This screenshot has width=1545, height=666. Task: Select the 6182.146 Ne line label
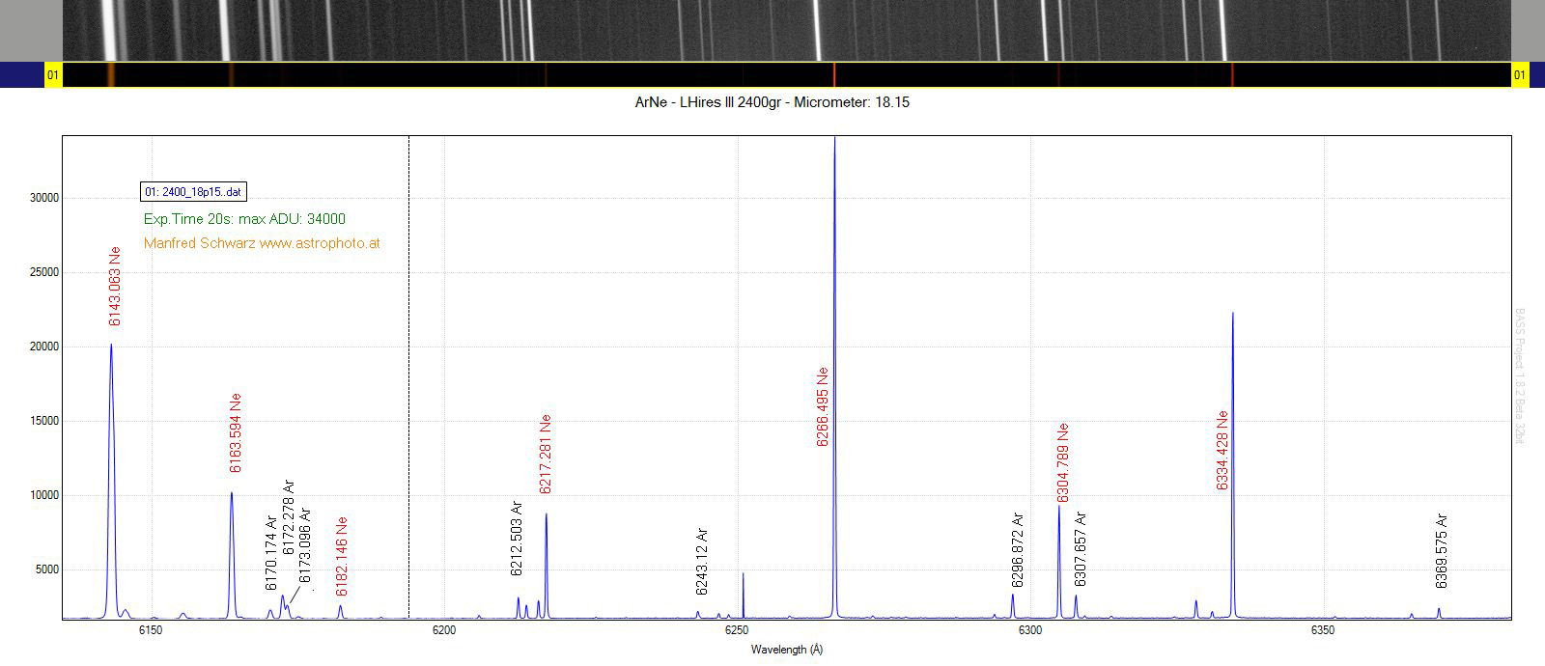[x=342, y=556]
